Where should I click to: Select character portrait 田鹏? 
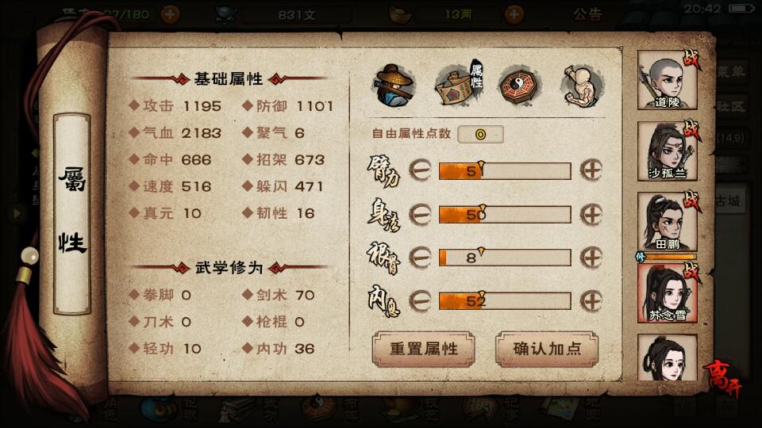point(668,222)
